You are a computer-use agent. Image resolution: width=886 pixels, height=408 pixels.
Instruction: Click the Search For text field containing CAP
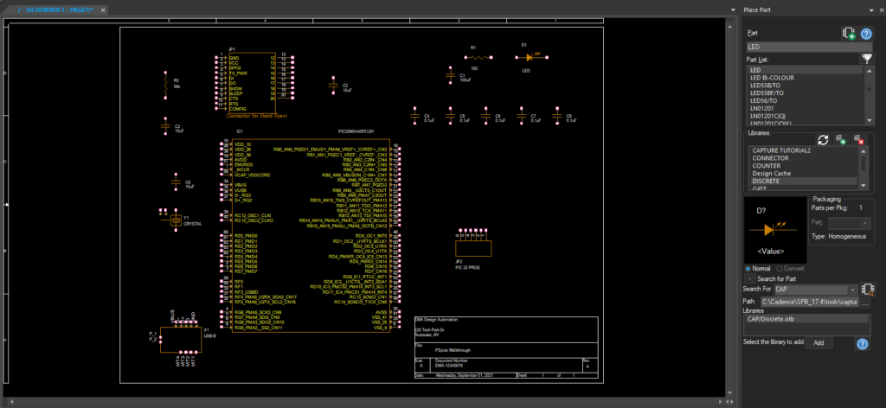(x=810, y=290)
